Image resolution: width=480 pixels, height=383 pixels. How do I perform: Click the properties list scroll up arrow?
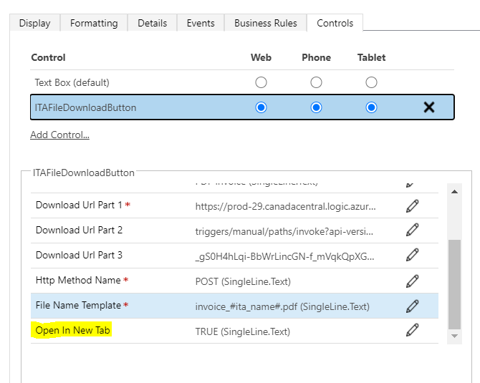[454, 192]
